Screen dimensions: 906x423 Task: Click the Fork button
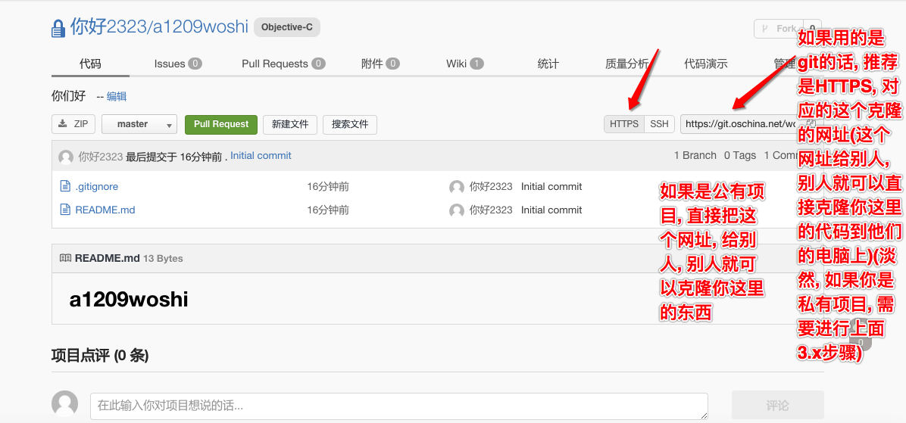[x=779, y=28]
